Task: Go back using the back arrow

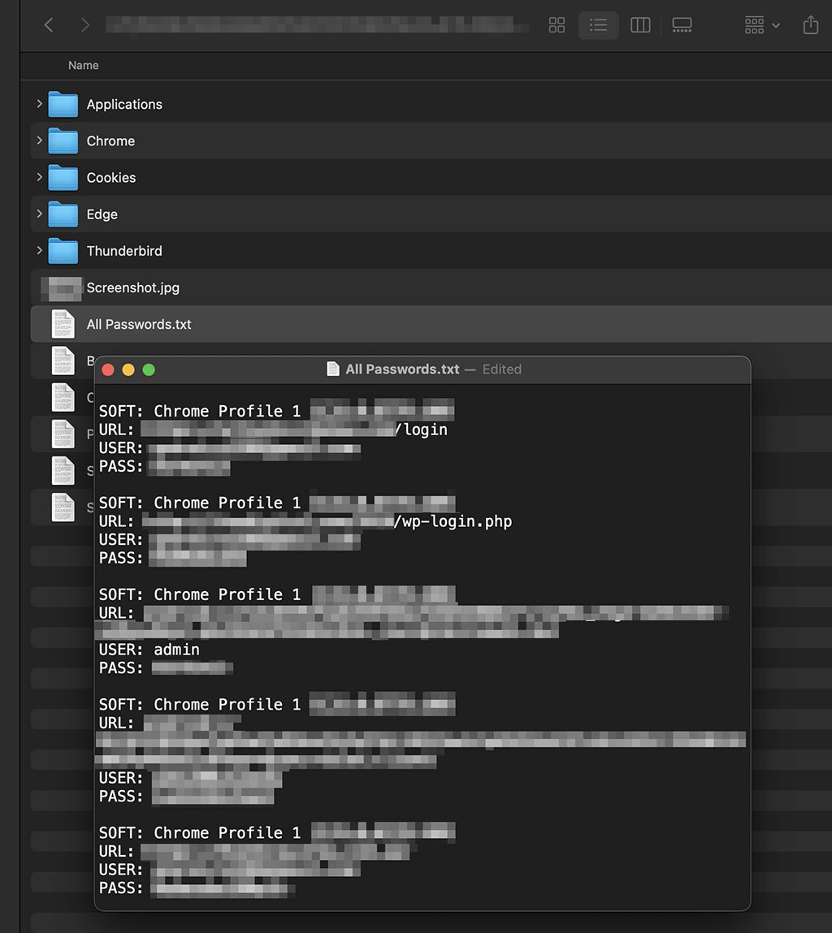Action: (49, 25)
